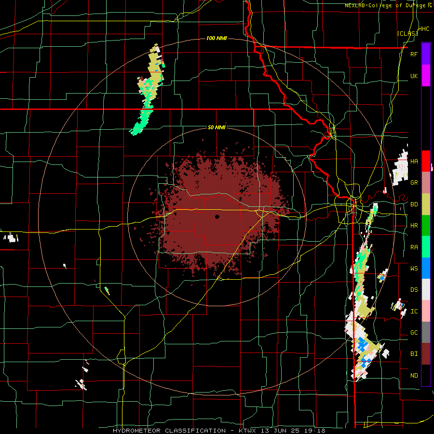Click the '100 NMI' range ring label
Screen dimensions: 434x434
coord(217,38)
